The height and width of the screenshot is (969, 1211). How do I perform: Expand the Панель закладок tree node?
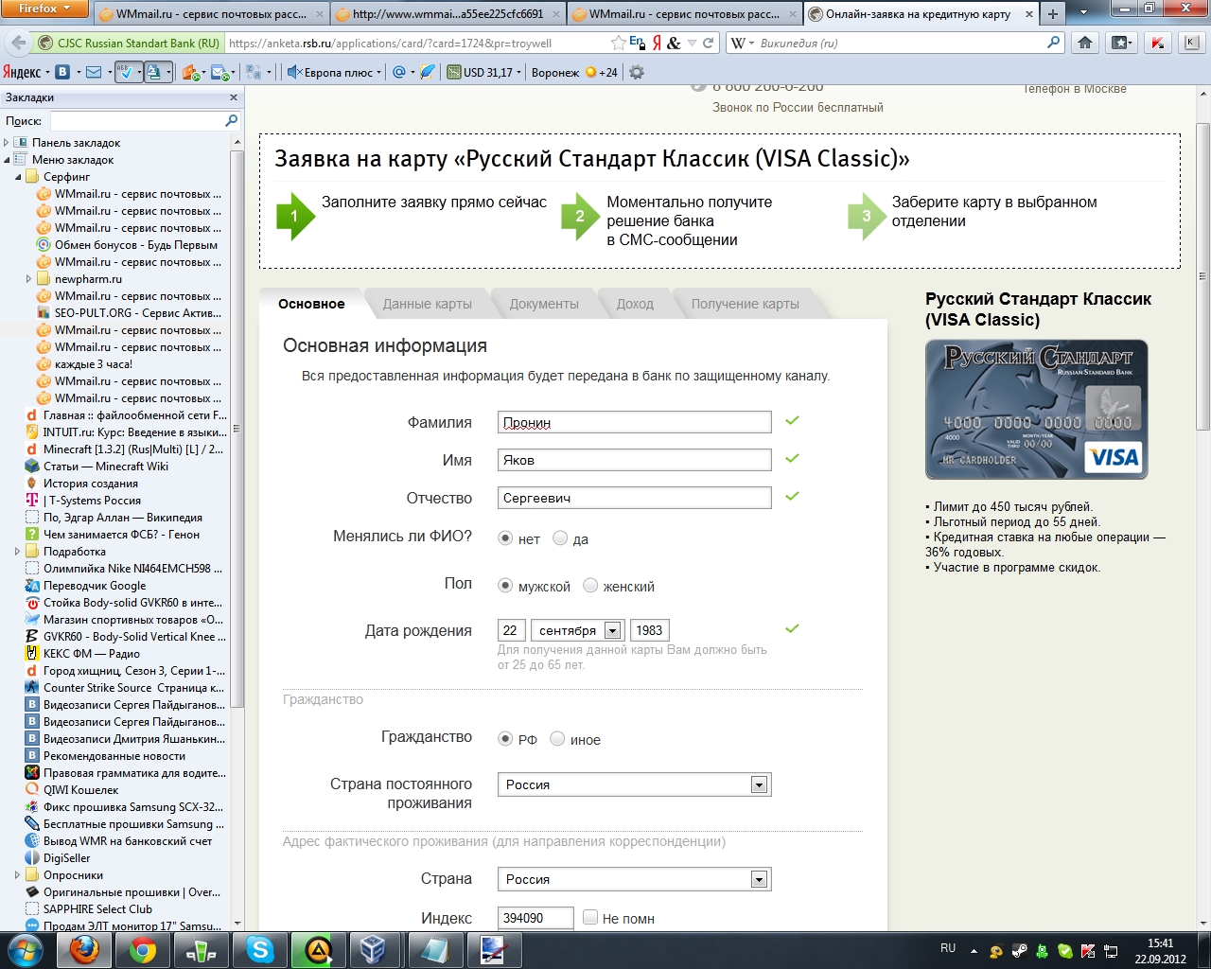pyautogui.click(x=7, y=143)
